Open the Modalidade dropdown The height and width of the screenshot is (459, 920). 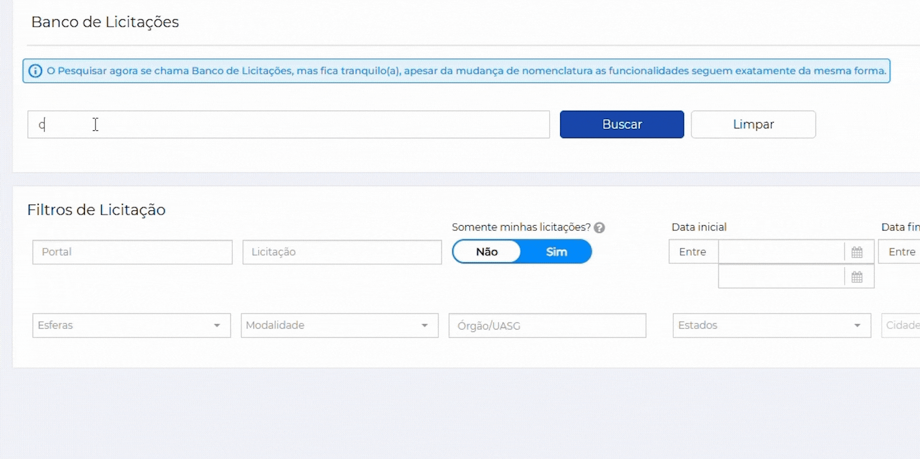(x=339, y=325)
